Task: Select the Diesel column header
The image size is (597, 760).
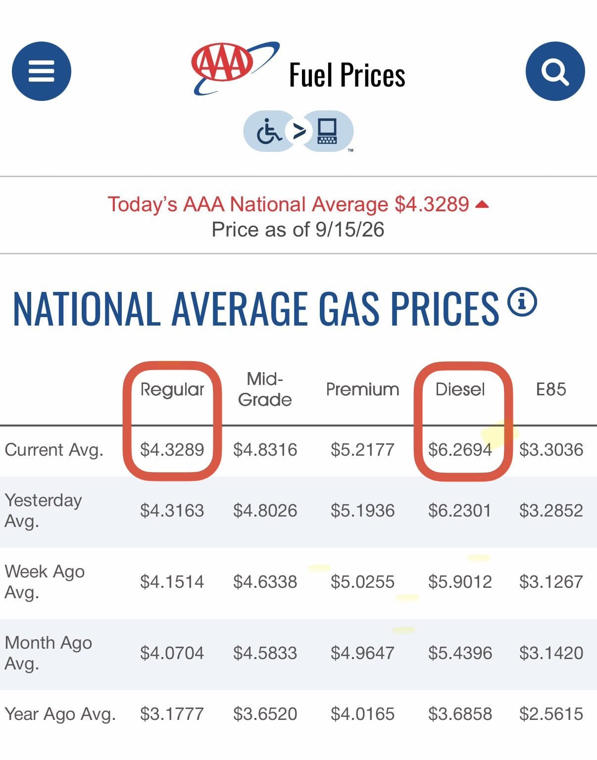Action: [460, 389]
